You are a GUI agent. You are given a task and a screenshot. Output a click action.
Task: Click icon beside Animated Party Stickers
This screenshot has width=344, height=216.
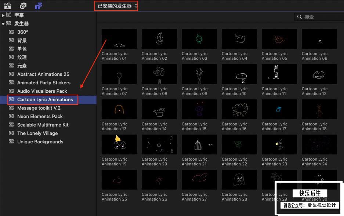pos(11,83)
